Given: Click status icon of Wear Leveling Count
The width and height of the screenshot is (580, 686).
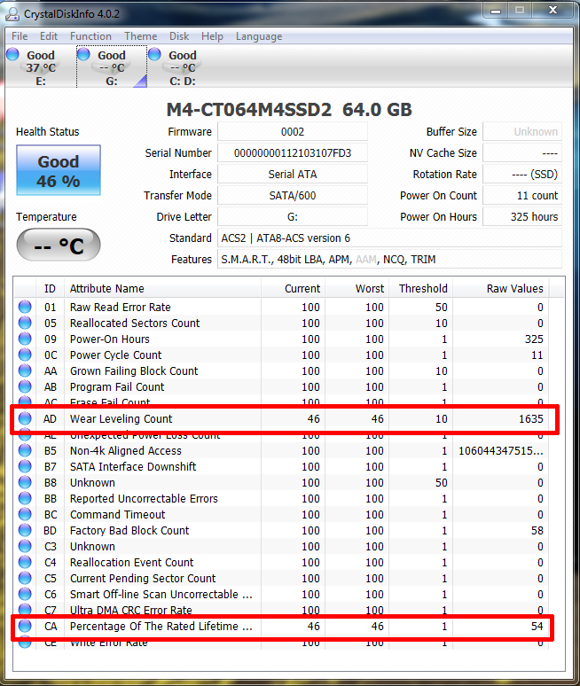Looking at the screenshot, I should [x=25, y=418].
